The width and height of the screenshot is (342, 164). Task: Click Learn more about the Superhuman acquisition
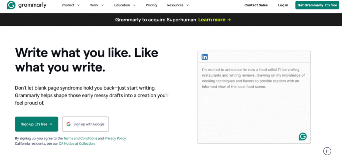pyautogui.click(x=214, y=20)
